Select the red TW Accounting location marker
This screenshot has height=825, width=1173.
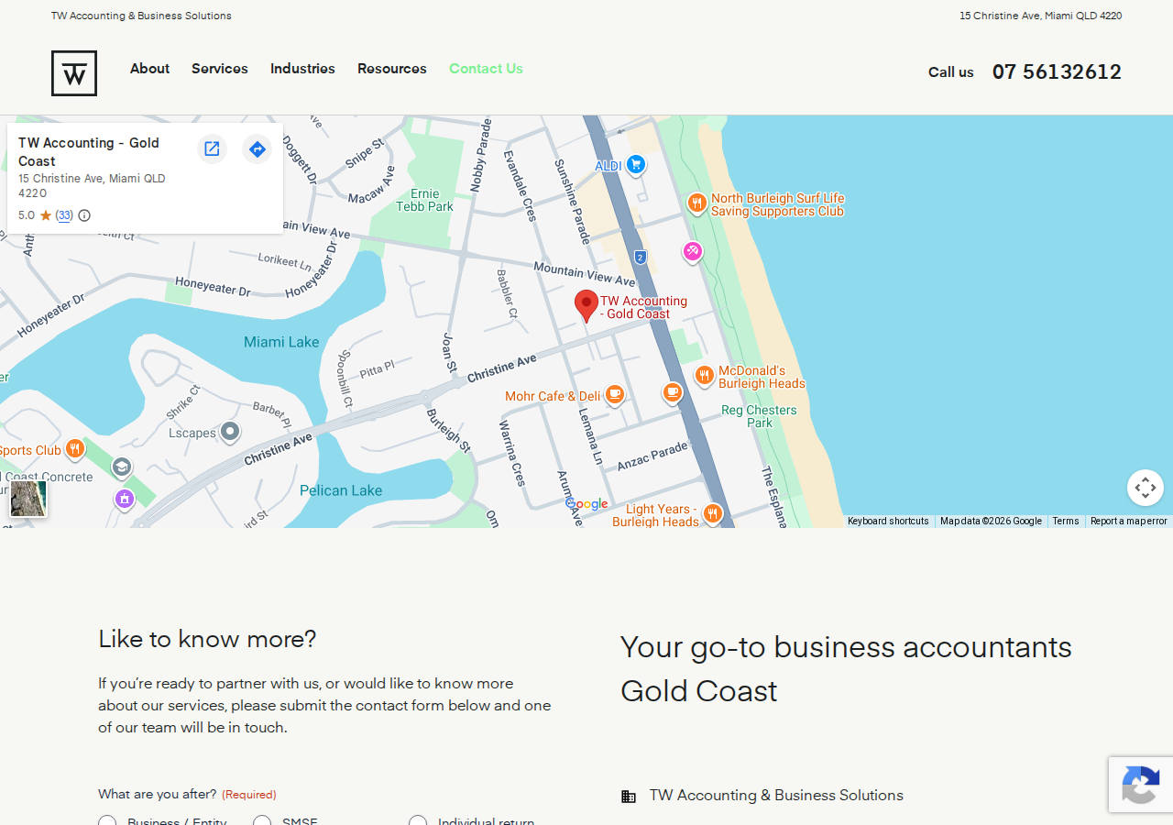pyautogui.click(x=586, y=306)
